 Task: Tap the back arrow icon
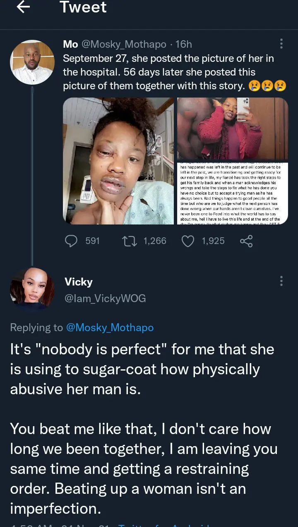tap(24, 7)
